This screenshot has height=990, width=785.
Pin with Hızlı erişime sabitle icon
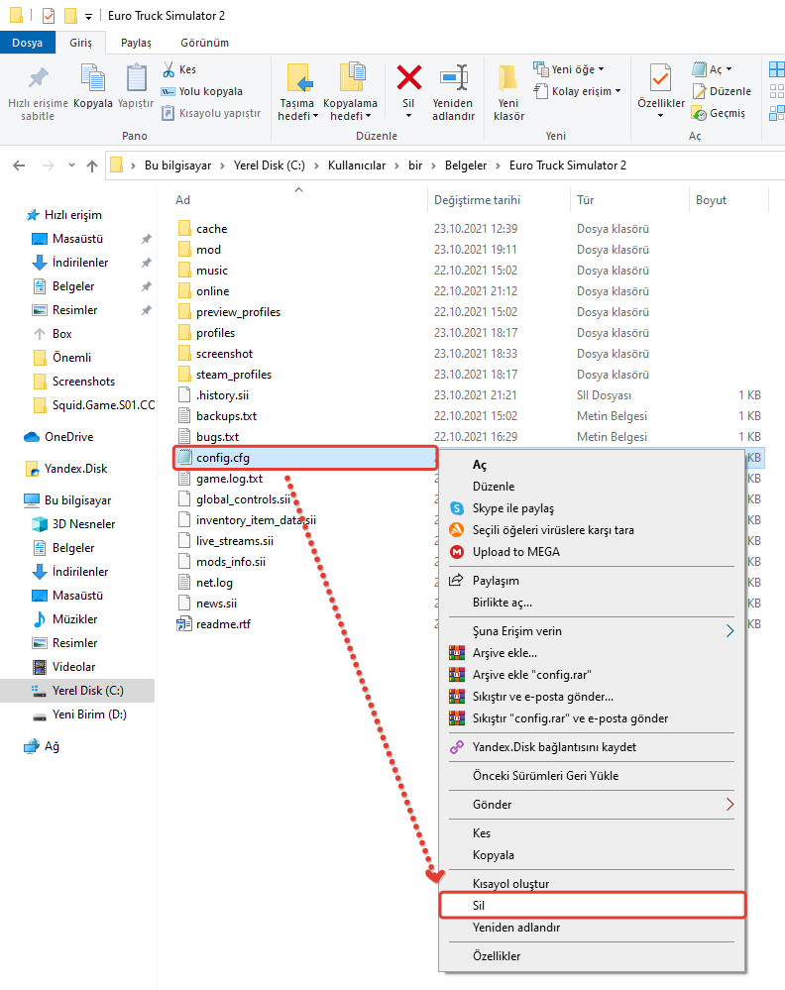pyautogui.click(x=38, y=78)
